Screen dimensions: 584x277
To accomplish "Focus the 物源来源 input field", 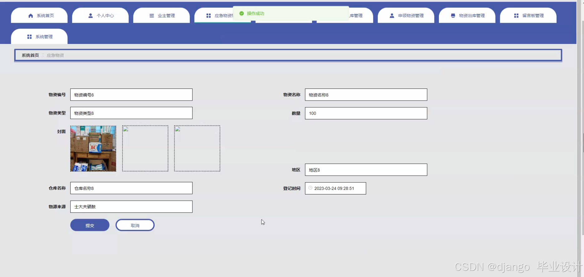I will point(131,207).
